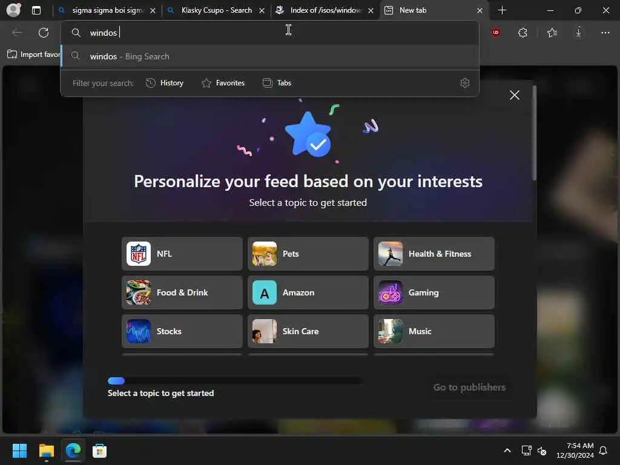Close the New tab tab

(480, 11)
